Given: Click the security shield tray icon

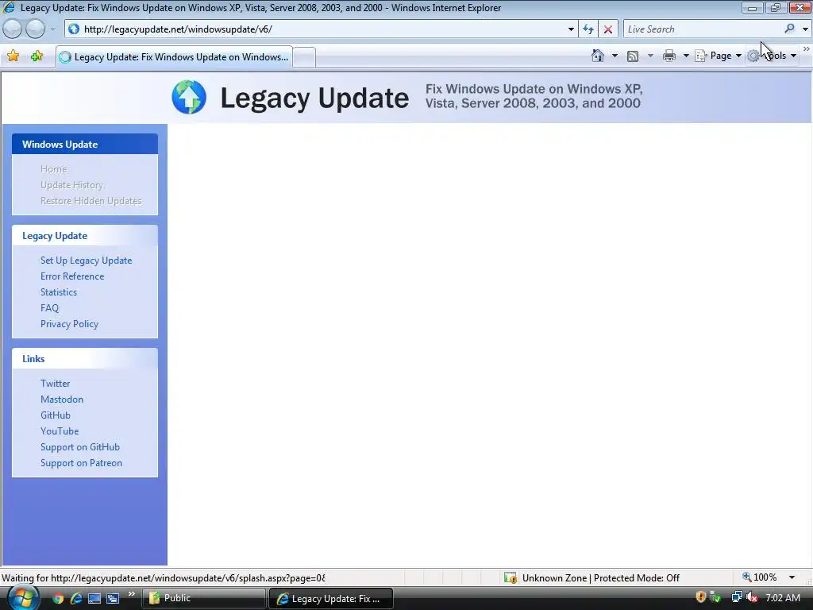Looking at the screenshot, I should coord(700,597).
